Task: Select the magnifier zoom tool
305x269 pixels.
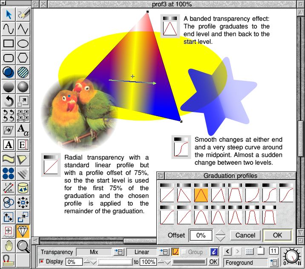Action: click(23, 246)
